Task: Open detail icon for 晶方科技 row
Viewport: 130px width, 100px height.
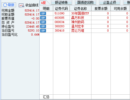Action: tap(43, 18)
